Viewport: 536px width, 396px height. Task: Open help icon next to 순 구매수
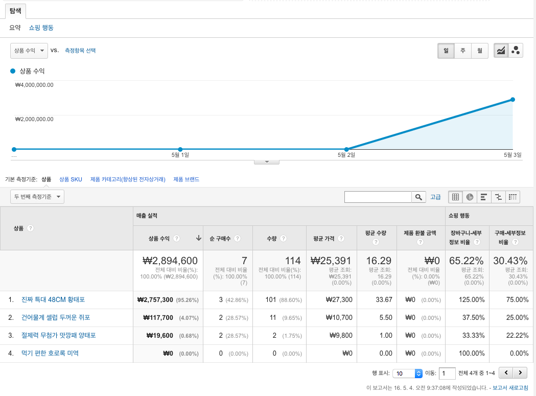point(237,238)
